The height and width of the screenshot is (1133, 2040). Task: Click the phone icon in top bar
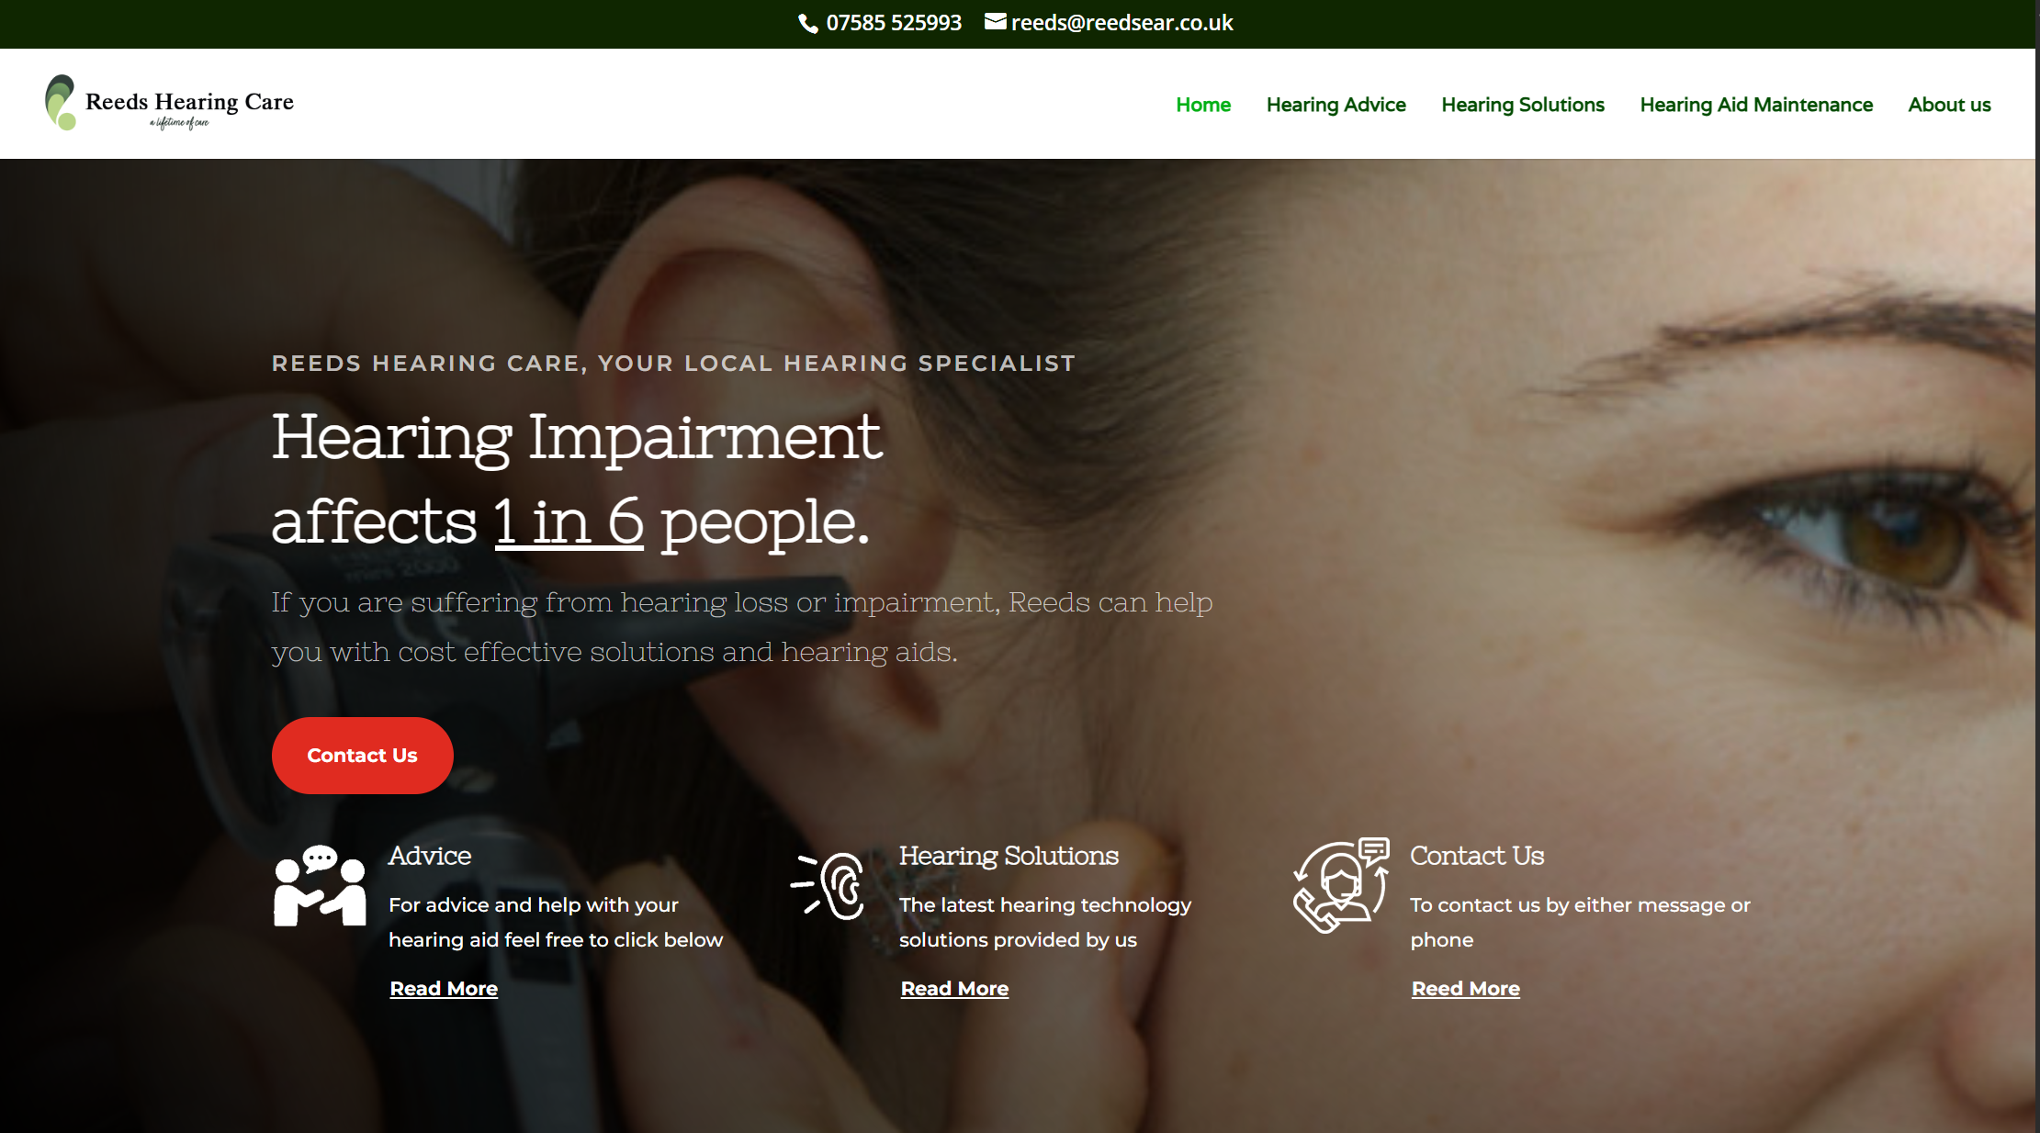point(808,24)
